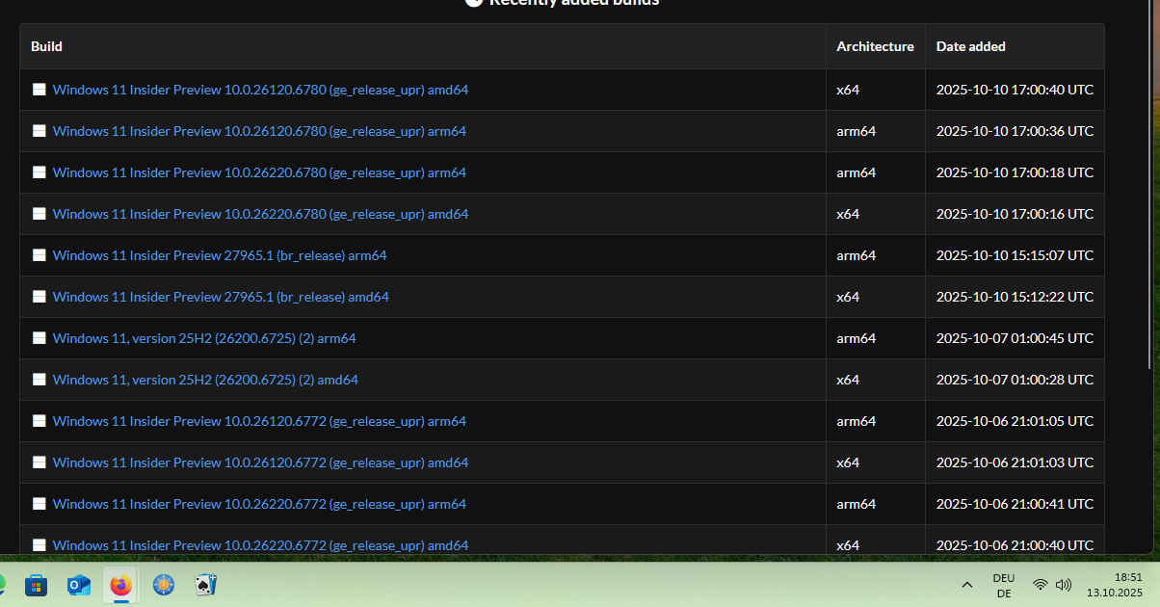Click Windows logo beside 25H2 arm64
This screenshot has height=607, width=1160.
(x=40, y=338)
